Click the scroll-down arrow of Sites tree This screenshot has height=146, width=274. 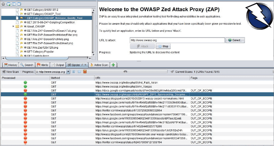(x=93, y=55)
